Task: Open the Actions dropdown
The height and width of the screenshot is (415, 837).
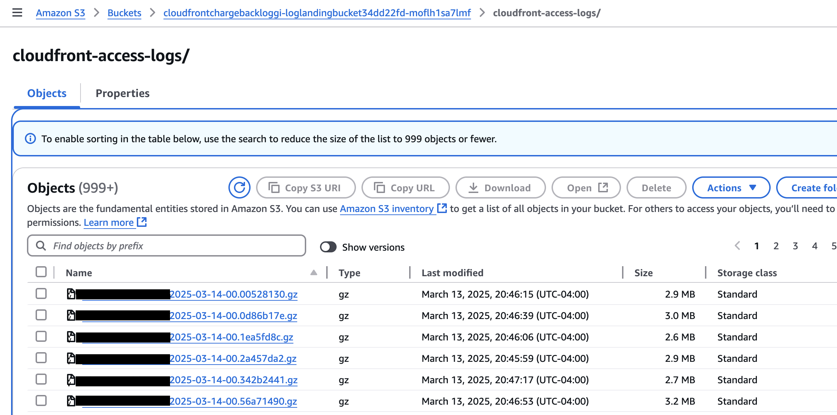Action: point(731,187)
